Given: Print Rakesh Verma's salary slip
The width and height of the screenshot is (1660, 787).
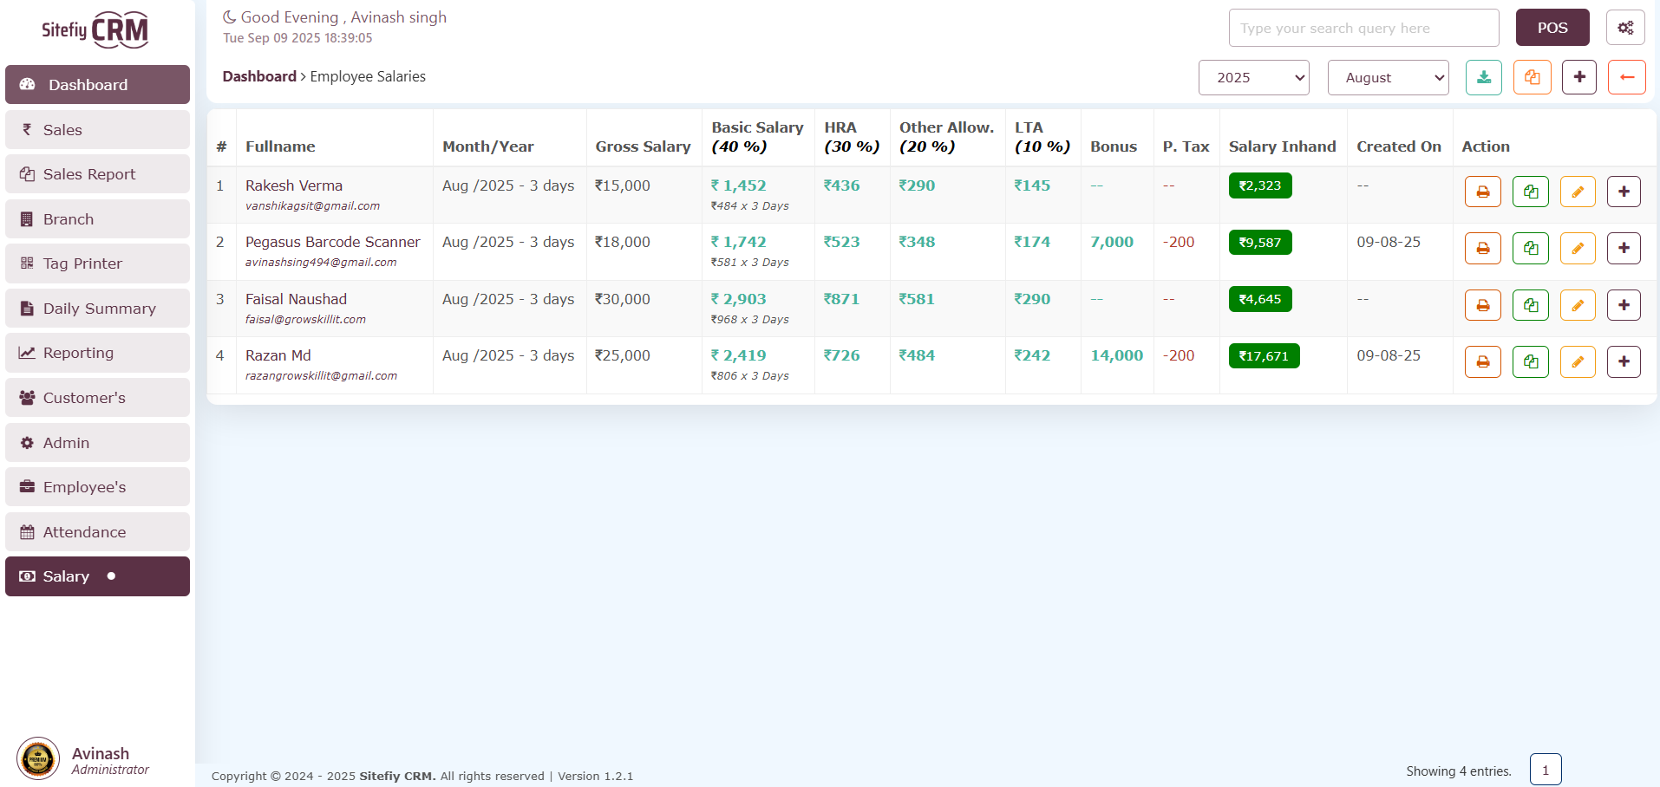Looking at the screenshot, I should (x=1482, y=192).
